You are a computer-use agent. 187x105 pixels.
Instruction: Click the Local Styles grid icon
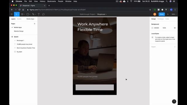(x=153, y=37)
